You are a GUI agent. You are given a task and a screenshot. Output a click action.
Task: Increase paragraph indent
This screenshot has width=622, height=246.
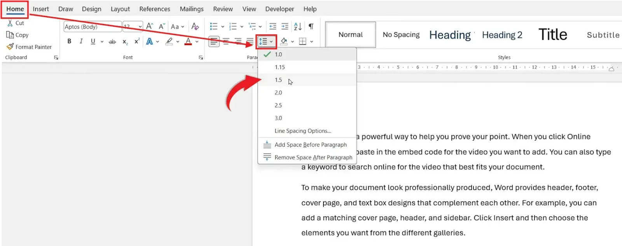(285, 26)
